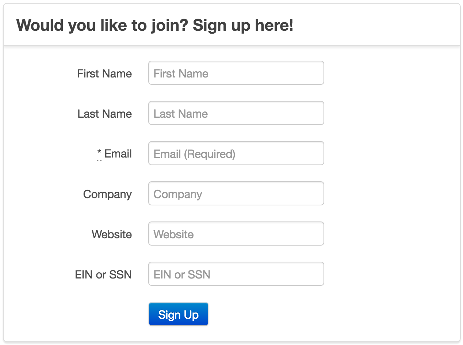The image size is (463, 345).
Task: Click "Sign up here!" in the heading
Action: [x=243, y=26]
